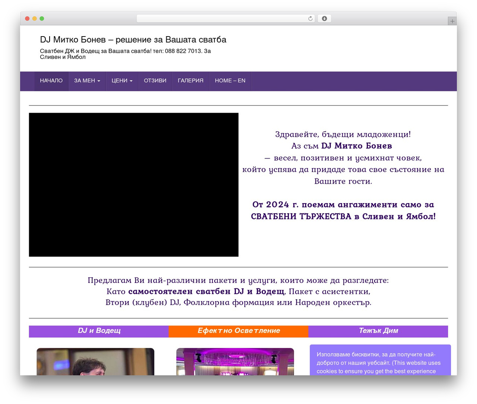Screen dimensions: 477x404
Task: Click the browser download icon button
Action: click(324, 19)
